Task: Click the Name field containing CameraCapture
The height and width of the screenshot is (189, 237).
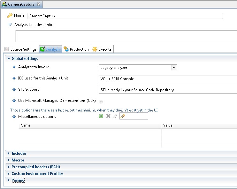Action: [x=125, y=16]
